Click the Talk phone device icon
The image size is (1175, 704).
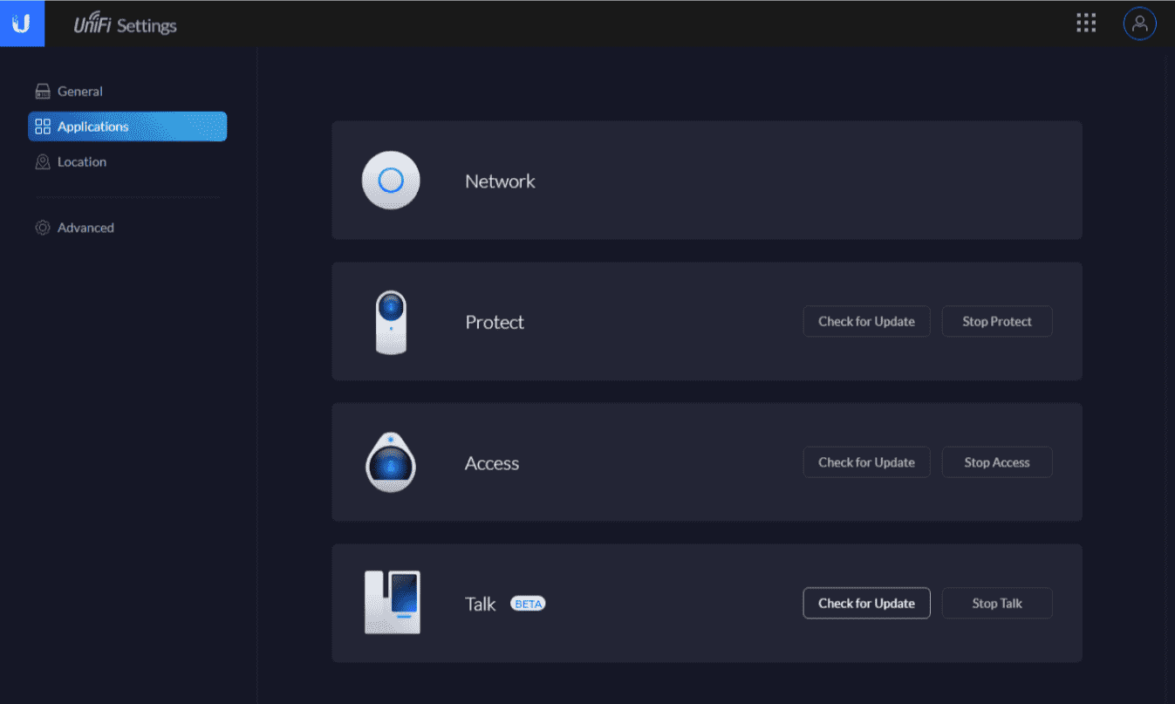click(392, 603)
